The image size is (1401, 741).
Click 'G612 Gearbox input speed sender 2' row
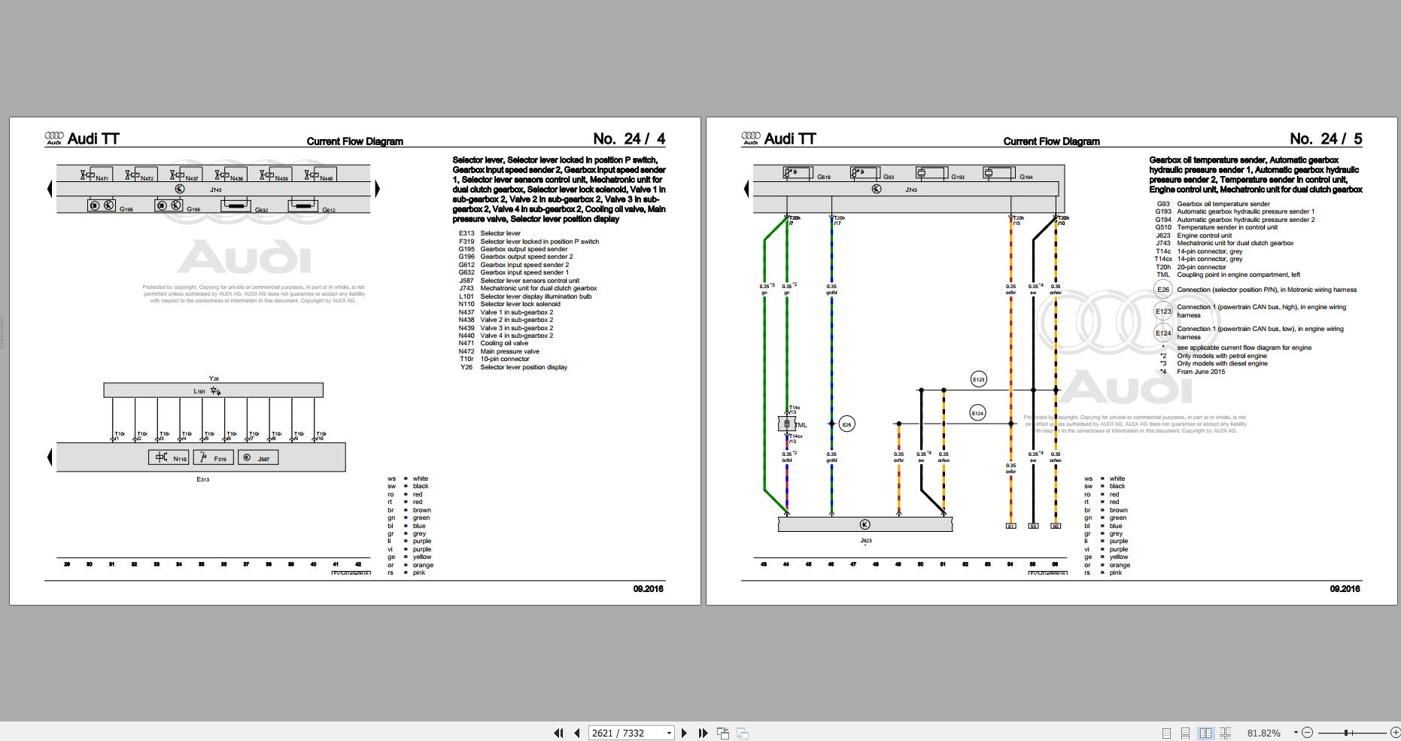point(514,265)
